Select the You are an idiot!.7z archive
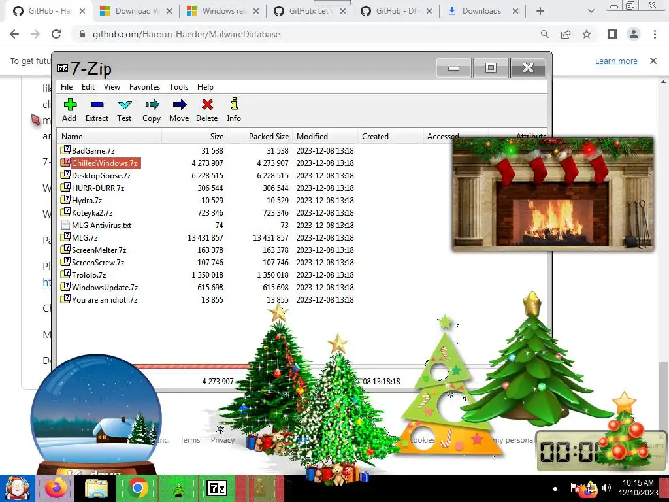The image size is (669, 502). pos(207,299)
